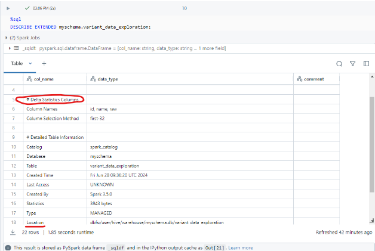Select the 'variant_data_exploration' value in row 12
The image size is (375, 251).
click(190, 166)
